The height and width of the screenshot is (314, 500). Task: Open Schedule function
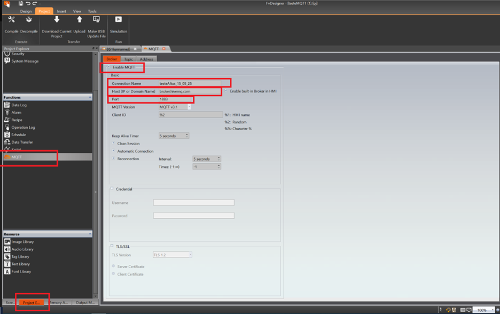15,135
